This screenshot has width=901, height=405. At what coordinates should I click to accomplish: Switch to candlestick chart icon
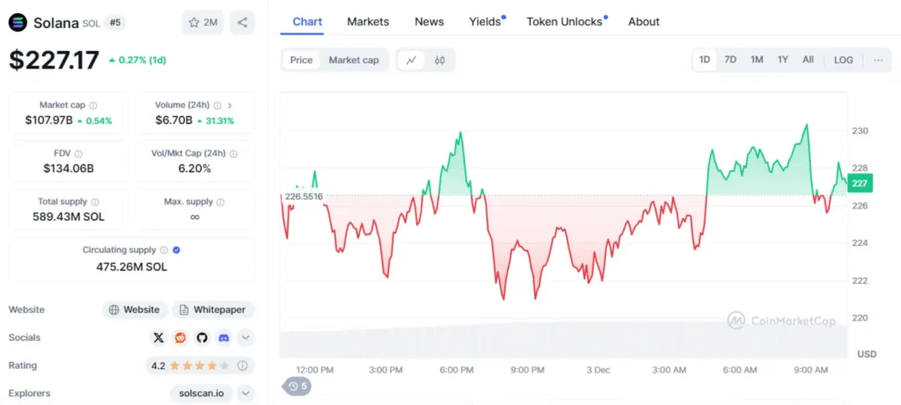(x=440, y=61)
